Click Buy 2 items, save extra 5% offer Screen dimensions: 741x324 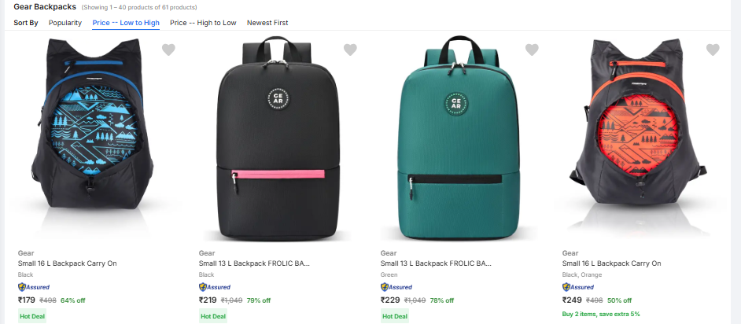[x=601, y=314]
